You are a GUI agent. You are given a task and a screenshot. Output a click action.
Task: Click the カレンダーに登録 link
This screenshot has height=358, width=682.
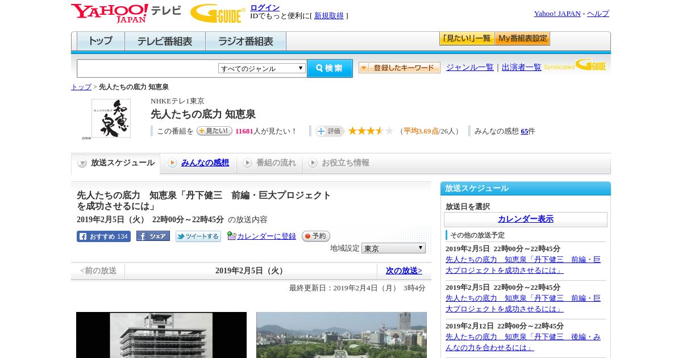(267, 236)
